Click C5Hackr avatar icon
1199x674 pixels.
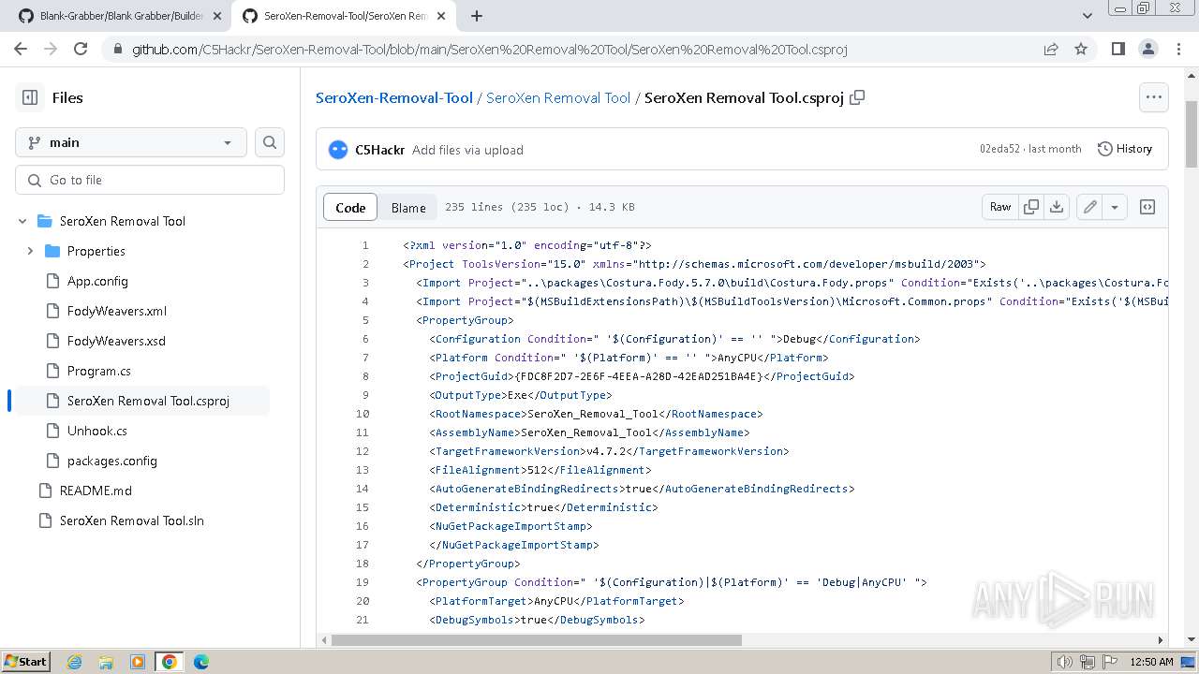(338, 150)
